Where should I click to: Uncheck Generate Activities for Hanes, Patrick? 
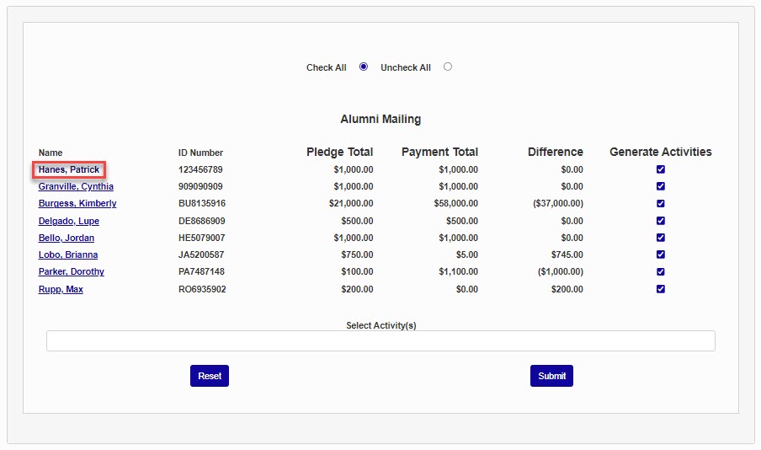coord(661,169)
